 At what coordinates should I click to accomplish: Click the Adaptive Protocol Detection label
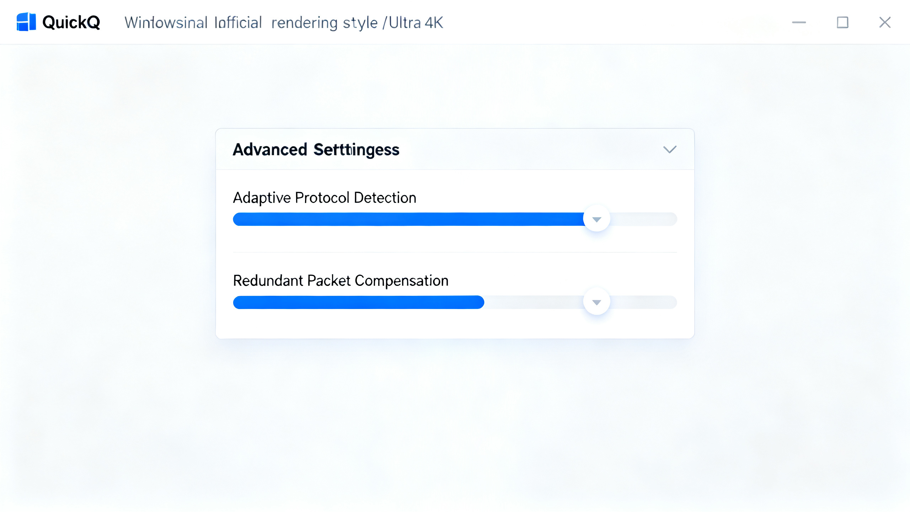click(x=325, y=198)
